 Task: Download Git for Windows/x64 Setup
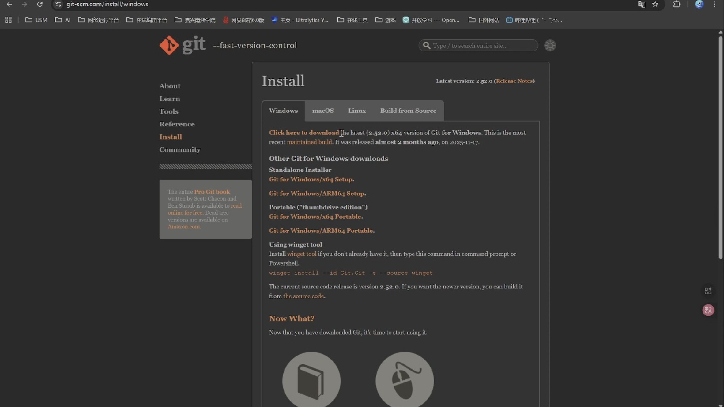[x=310, y=179]
